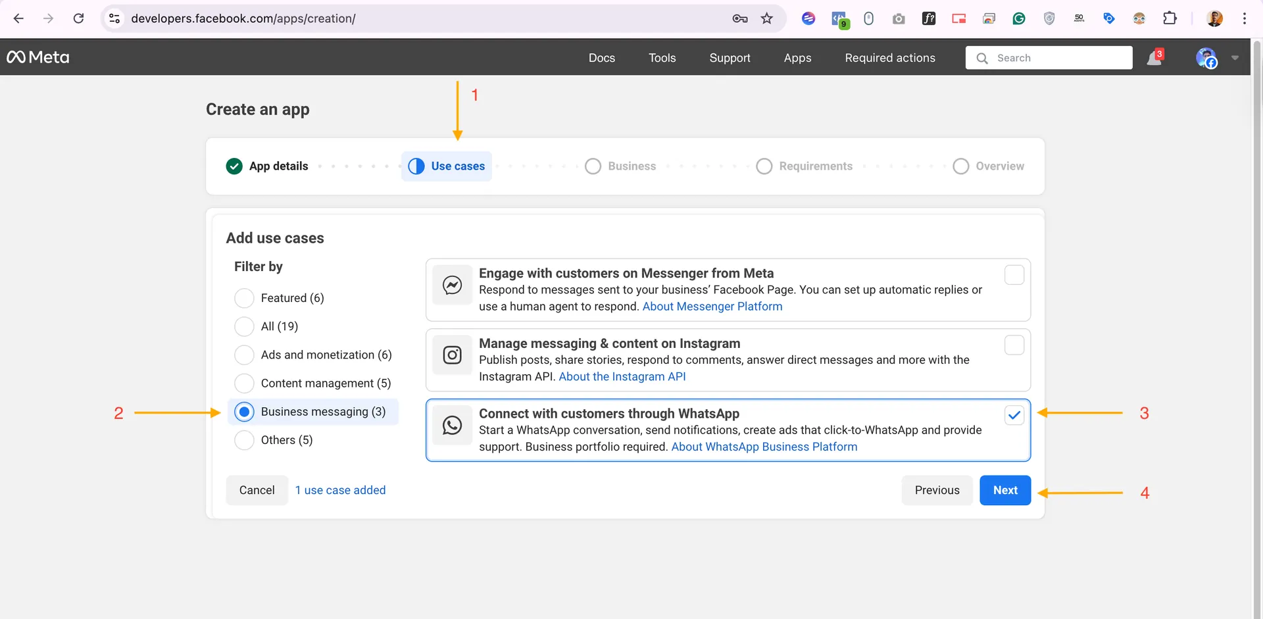Select Content management (5) filter
Viewport: 1263px width, 619px height.
click(244, 383)
